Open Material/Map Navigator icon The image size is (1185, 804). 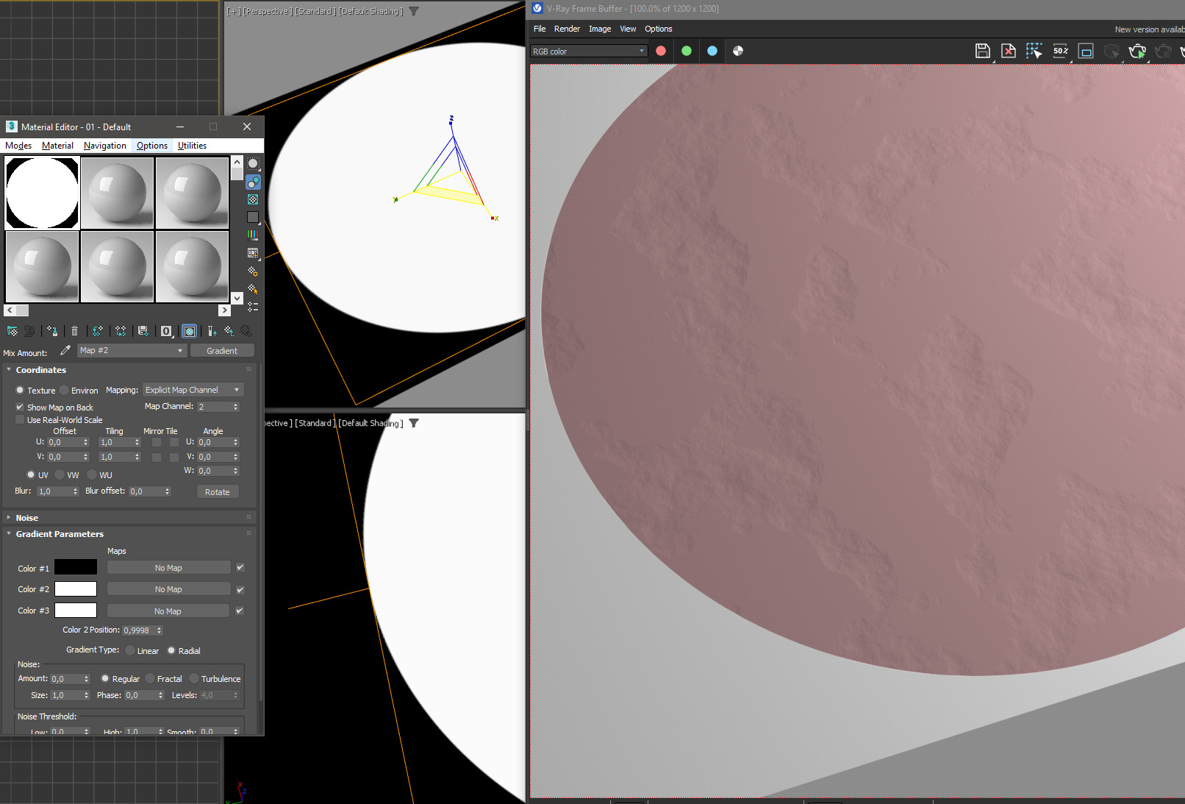[x=253, y=306]
